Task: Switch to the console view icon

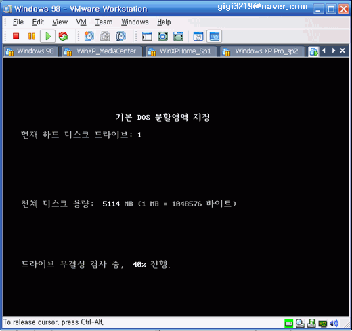Action: click(x=214, y=37)
